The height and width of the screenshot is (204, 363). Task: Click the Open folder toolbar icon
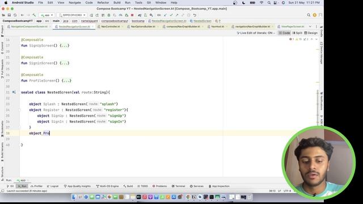point(3,15)
